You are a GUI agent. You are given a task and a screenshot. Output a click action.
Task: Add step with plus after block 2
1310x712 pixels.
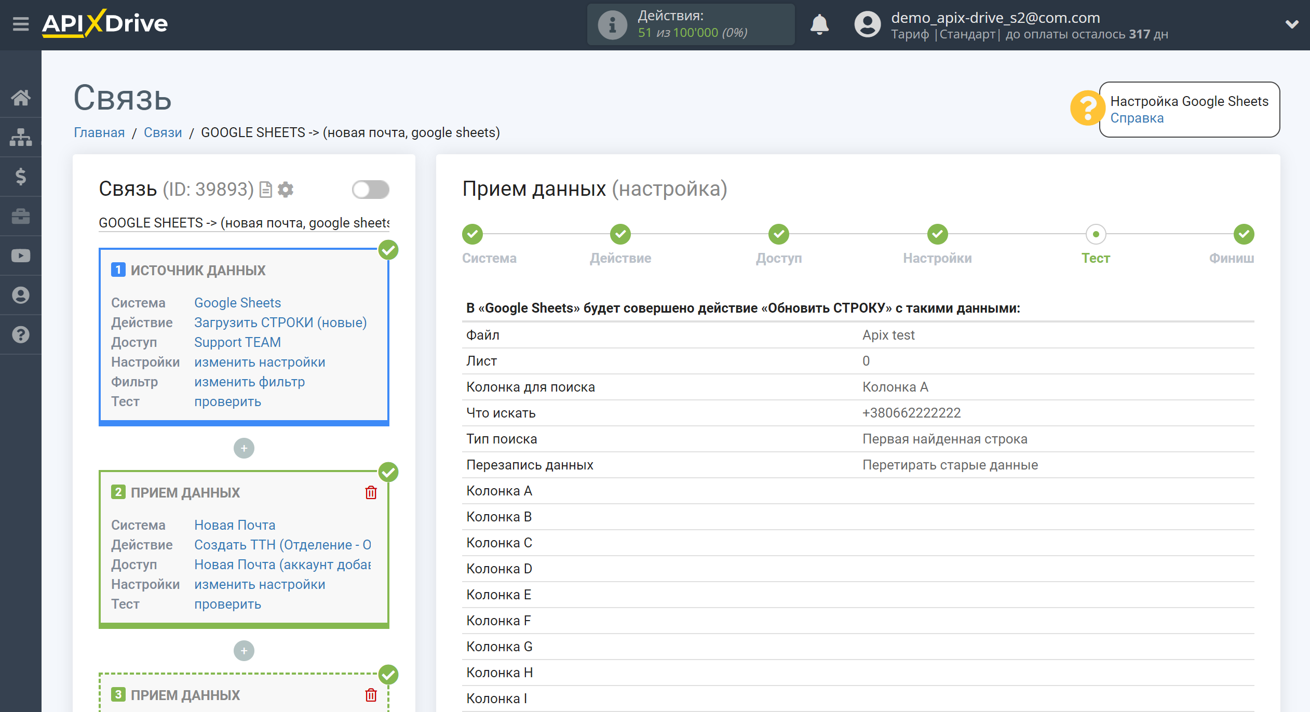(x=244, y=651)
